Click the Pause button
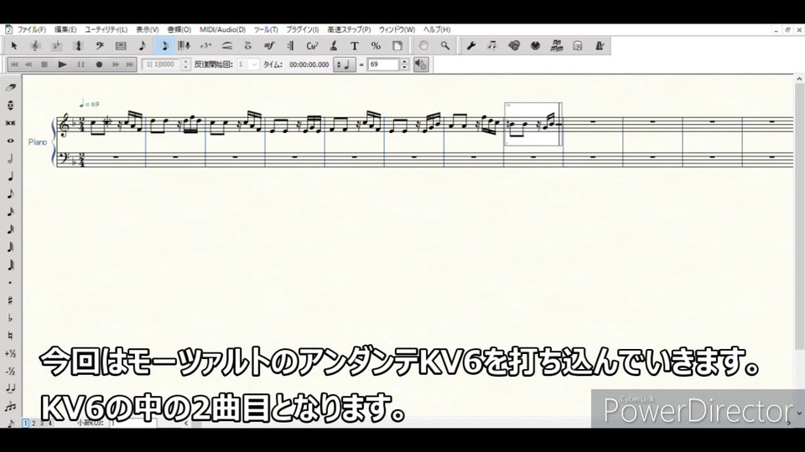The image size is (805, 452). click(80, 64)
